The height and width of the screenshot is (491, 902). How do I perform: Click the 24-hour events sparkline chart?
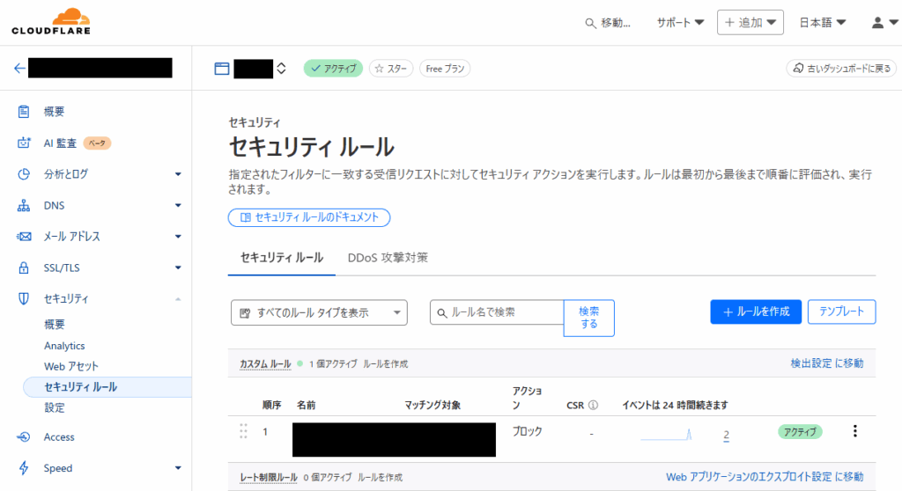tap(666, 435)
